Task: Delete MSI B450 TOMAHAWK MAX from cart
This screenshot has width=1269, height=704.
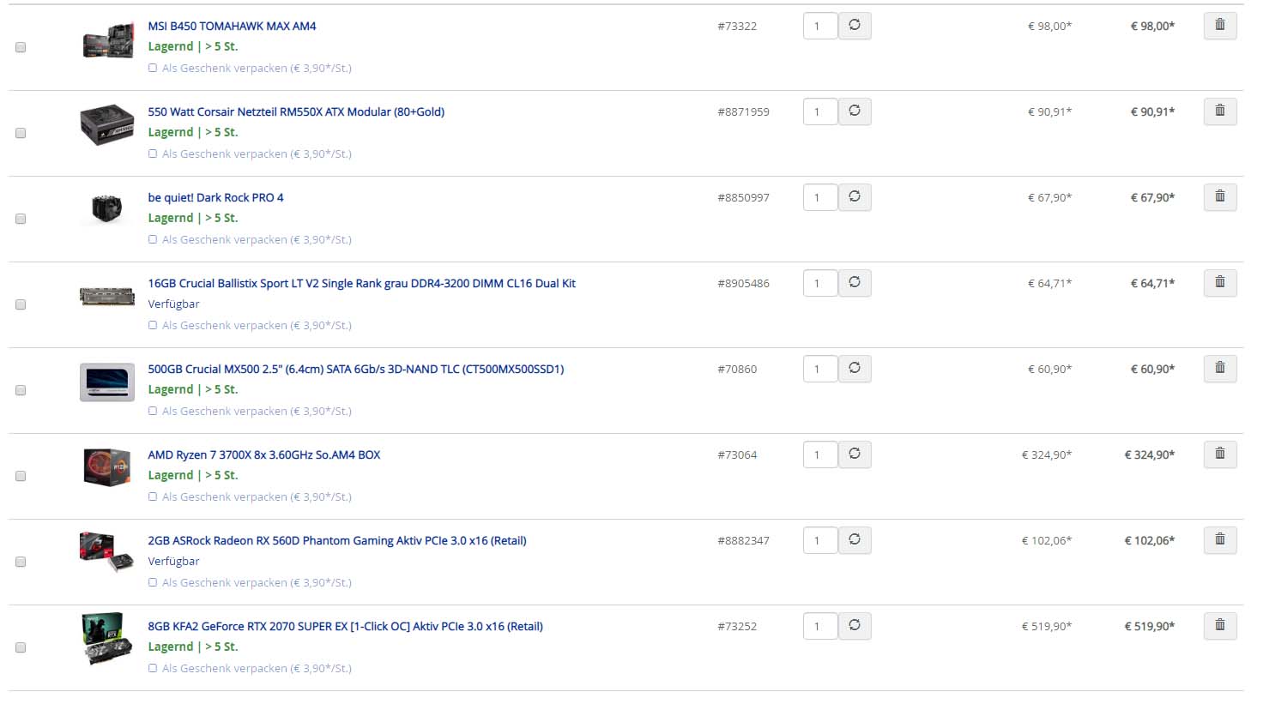Action: [1219, 26]
